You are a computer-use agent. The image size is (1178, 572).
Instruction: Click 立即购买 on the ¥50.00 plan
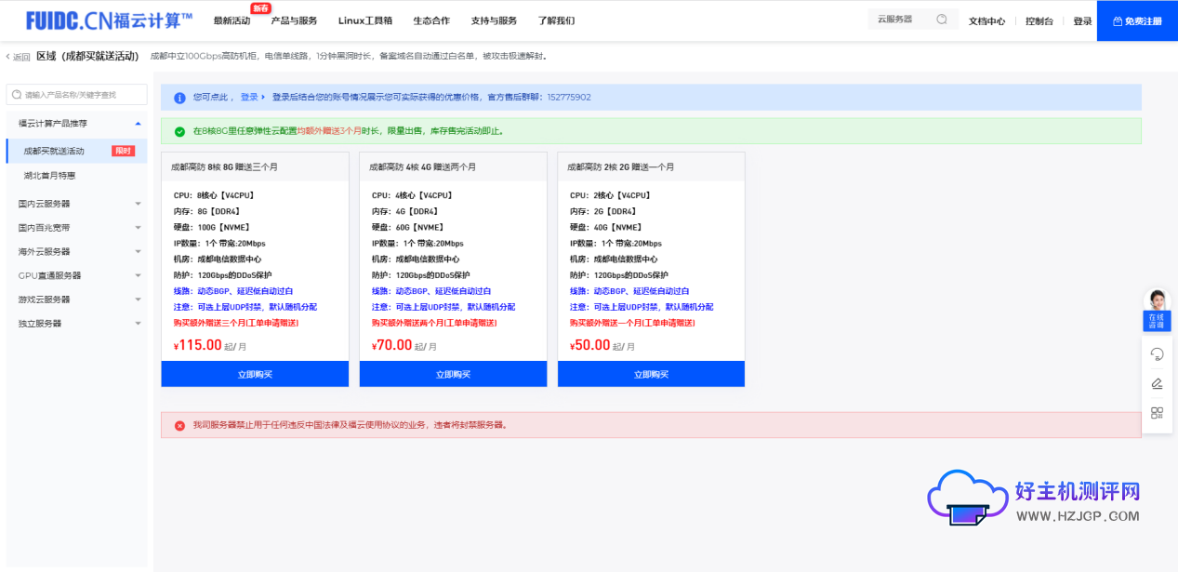pos(651,373)
